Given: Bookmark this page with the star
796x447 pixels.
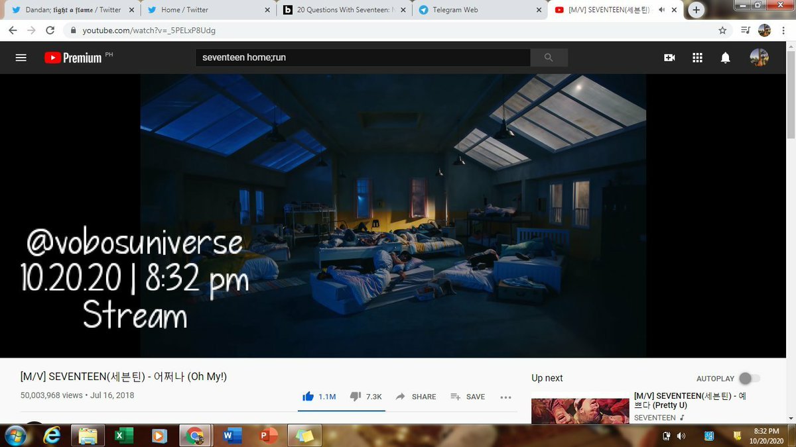Looking at the screenshot, I should click(x=722, y=30).
